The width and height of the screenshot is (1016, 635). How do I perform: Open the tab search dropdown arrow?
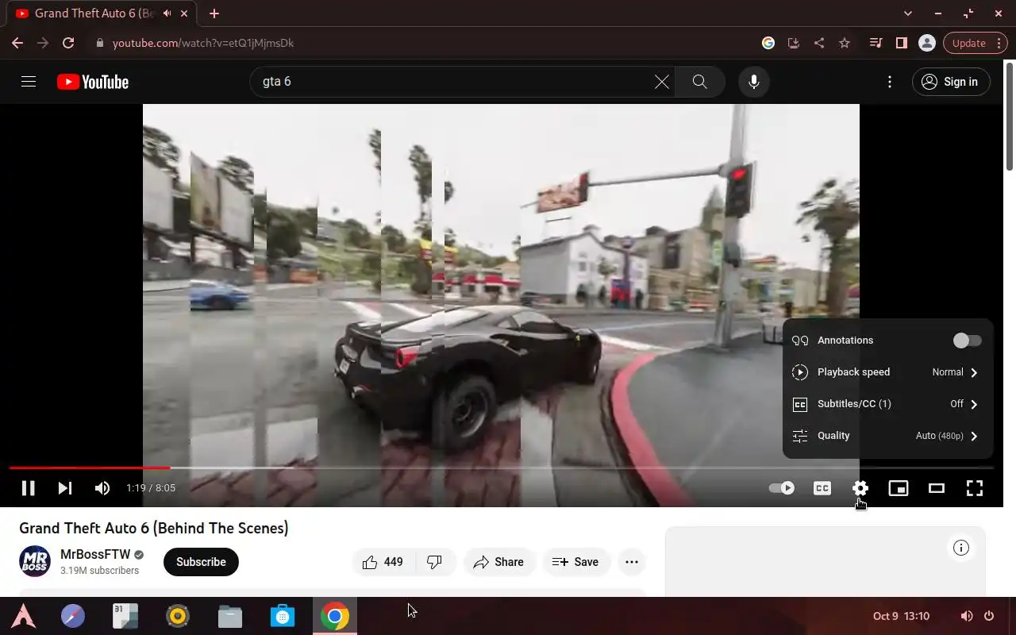coord(908,13)
